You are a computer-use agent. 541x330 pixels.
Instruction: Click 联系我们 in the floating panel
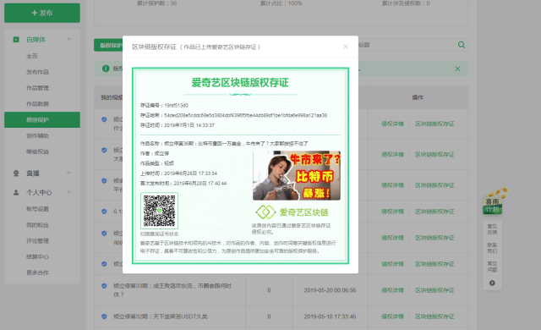coord(492,248)
